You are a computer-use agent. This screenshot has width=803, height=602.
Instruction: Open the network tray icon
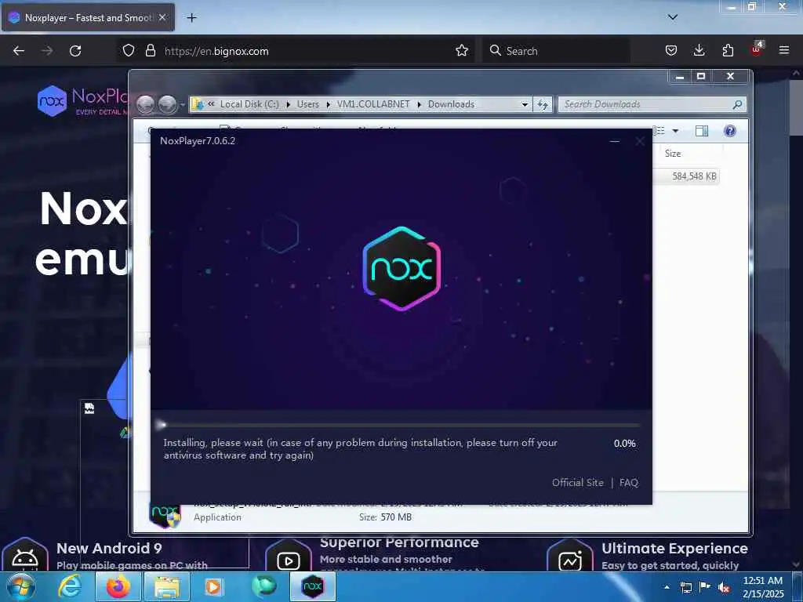pos(685,587)
